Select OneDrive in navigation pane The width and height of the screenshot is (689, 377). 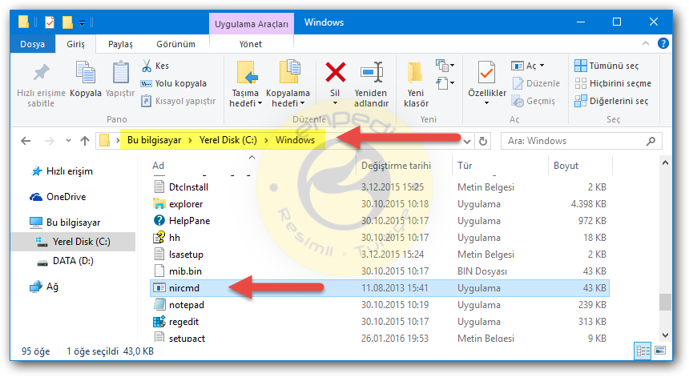click(58, 197)
